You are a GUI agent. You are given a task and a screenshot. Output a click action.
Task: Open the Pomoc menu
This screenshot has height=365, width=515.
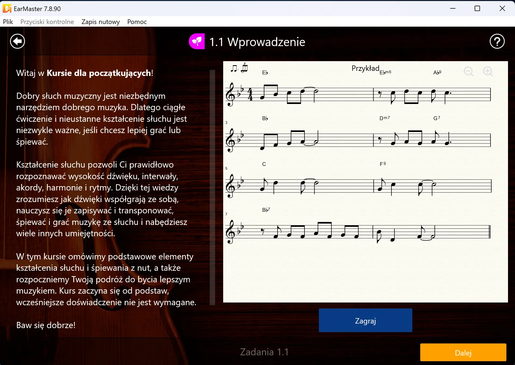pos(137,22)
